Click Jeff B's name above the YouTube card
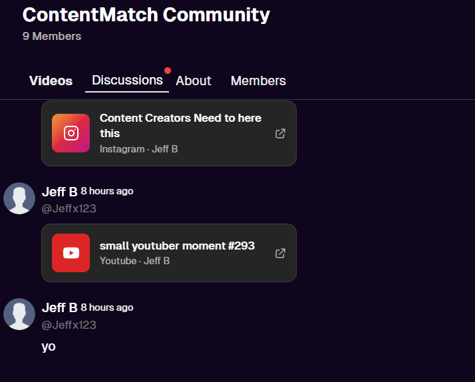475x382 pixels. point(59,192)
